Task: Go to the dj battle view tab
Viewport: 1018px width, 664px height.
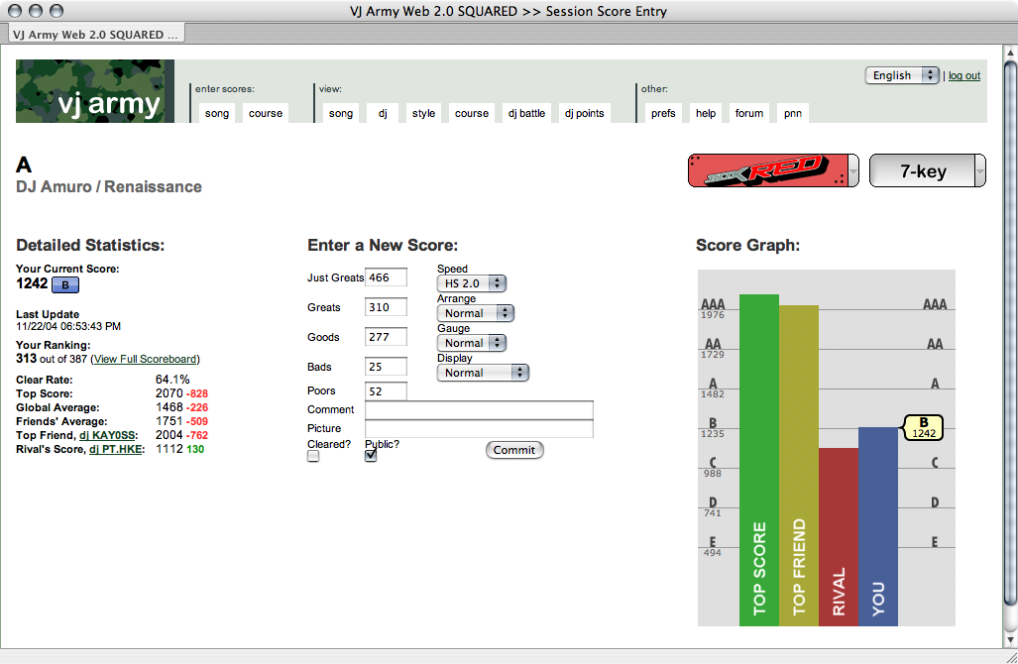Action: point(526,113)
